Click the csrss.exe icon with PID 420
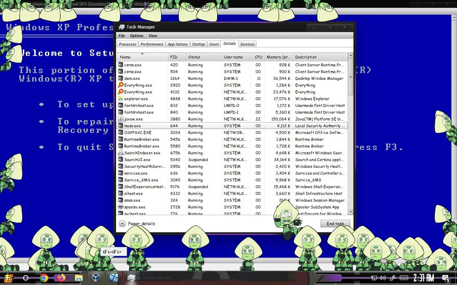Image resolution: width=457 pixels, height=285 pixels. coord(121,65)
